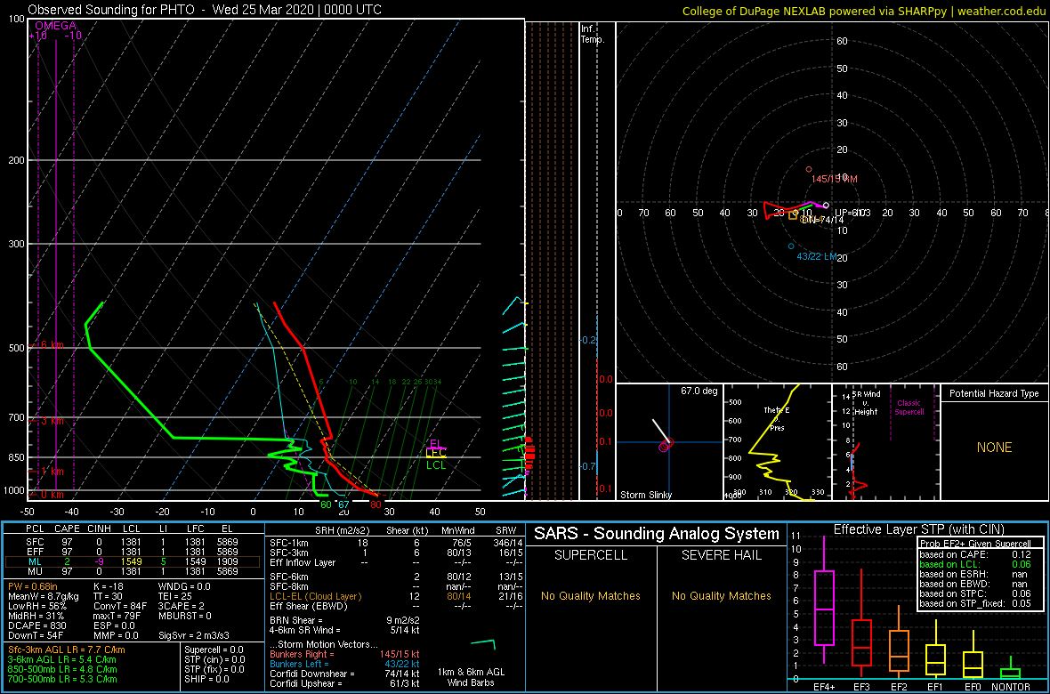Click the yellow LFC label on the sounding
1050x694 pixels.
(436, 454)
